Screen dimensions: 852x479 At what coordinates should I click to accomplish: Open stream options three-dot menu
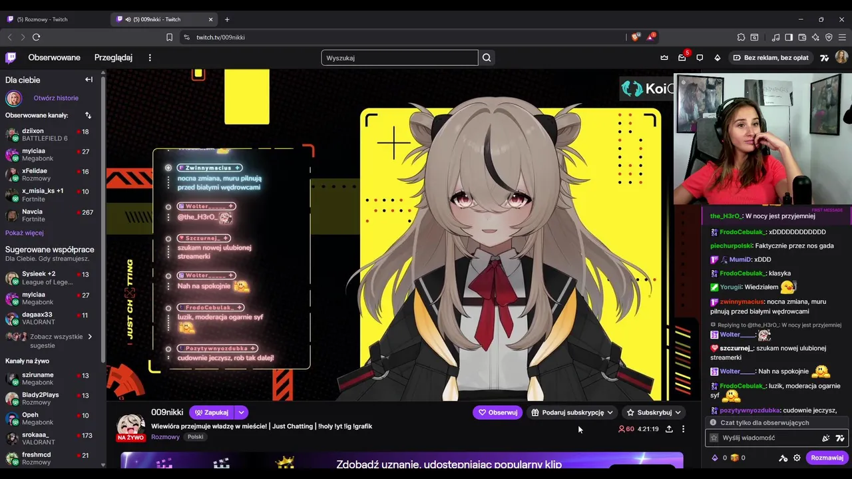point(683,429)
